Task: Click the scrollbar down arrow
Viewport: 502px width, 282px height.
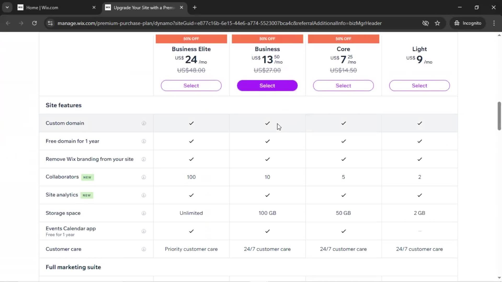Action: click(499, 278)
